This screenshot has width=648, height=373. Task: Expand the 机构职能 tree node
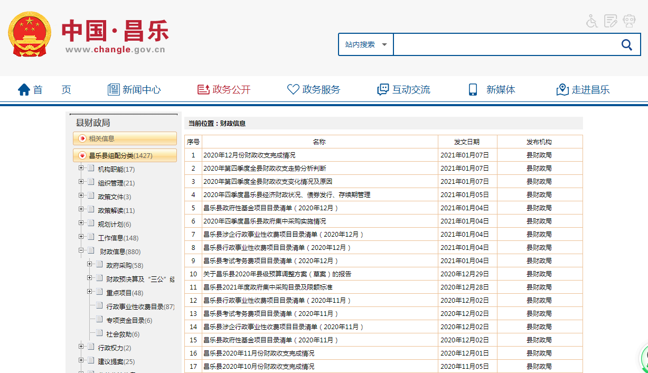(81, 168)
